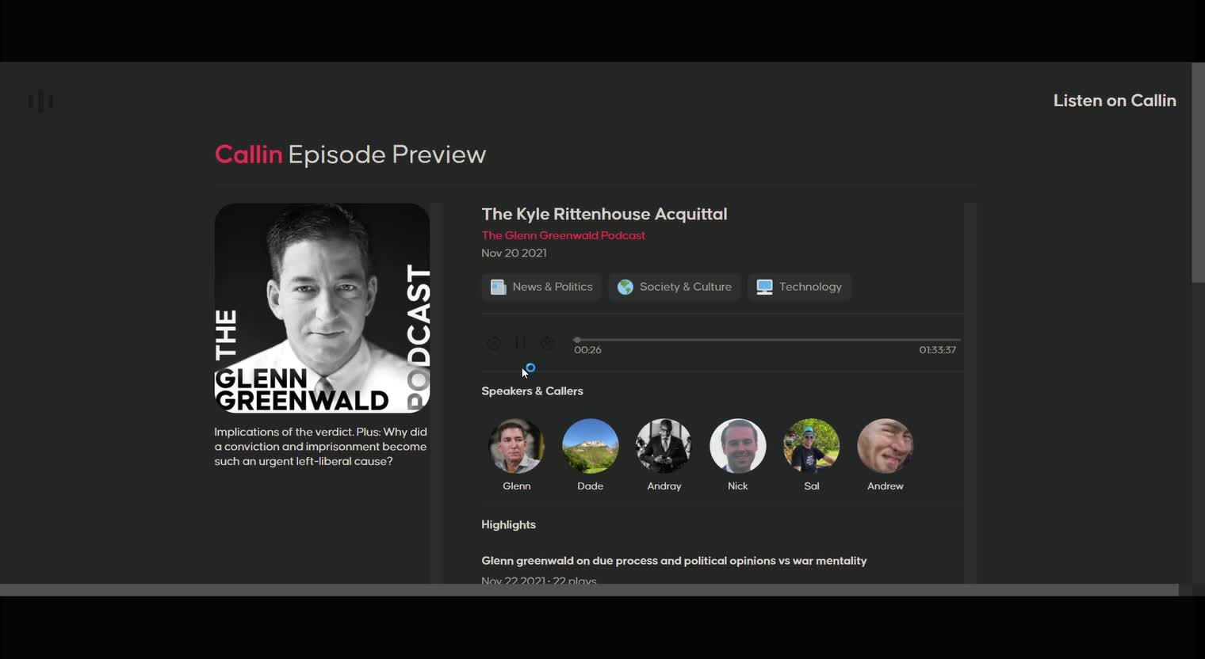Click the name label Nick

(x=737, y=486)
